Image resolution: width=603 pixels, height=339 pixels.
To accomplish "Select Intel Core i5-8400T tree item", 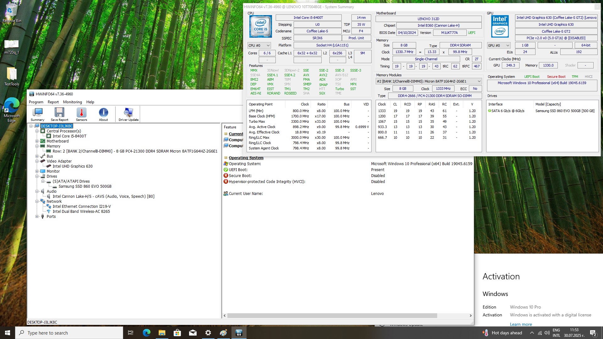I will point(69,136).
